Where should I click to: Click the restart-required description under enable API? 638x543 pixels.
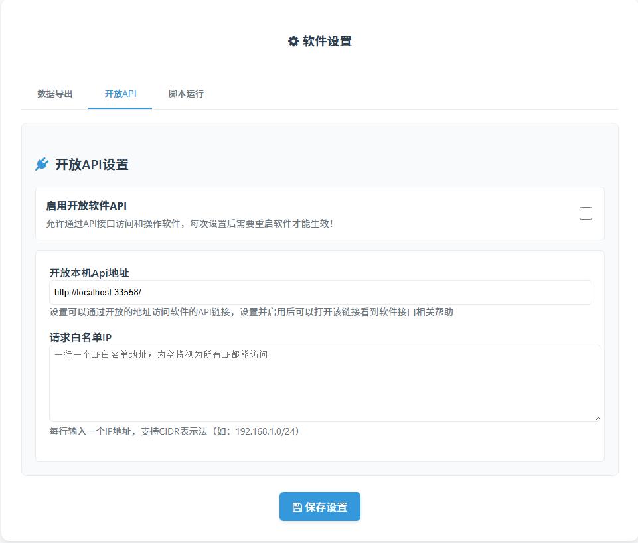pyautogui.click(x=189, y=224)
